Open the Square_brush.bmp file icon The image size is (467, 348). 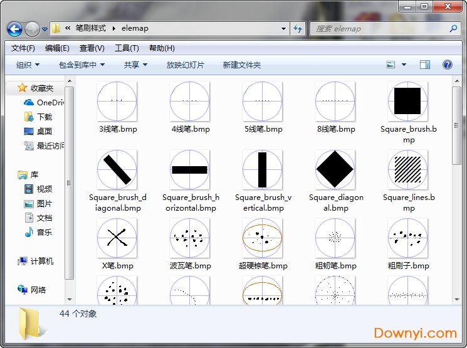click(x=408, y=101)
